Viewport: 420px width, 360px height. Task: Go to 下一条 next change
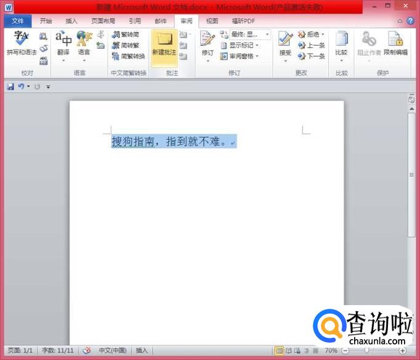311,56
